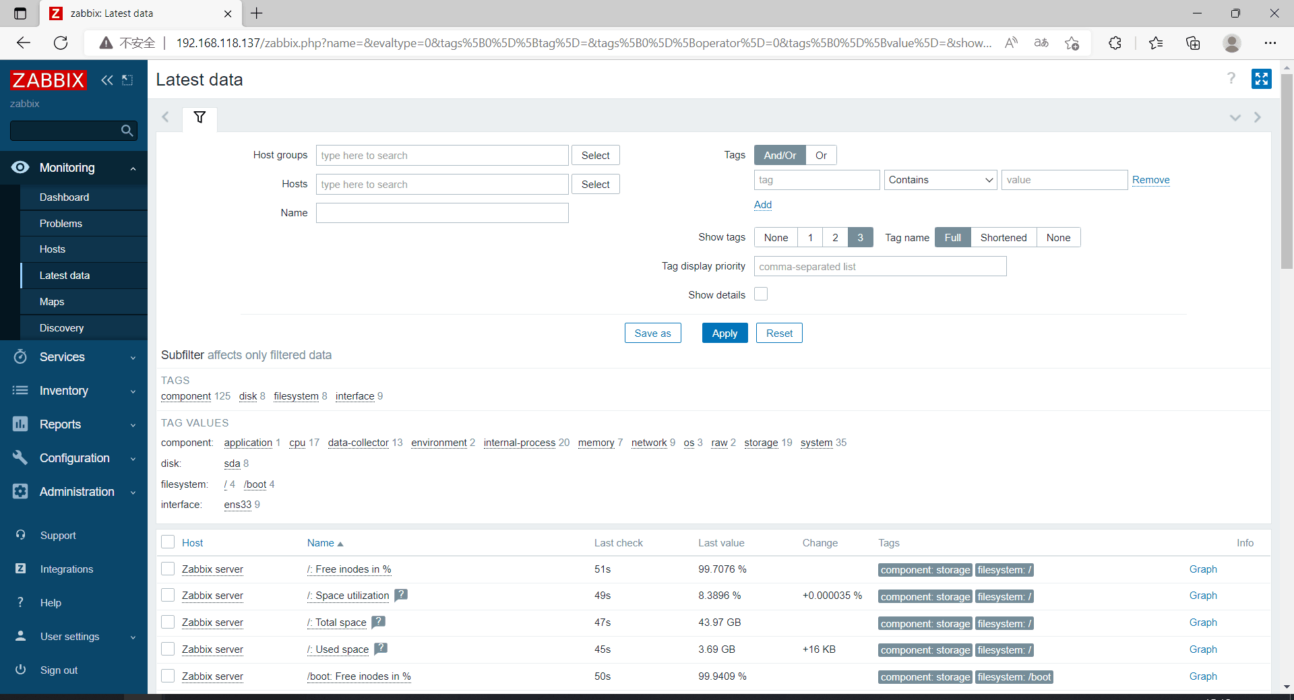The image size is (1294, 700).
Task: Click the Configuration wrench icon
Action: pos(20,457)
